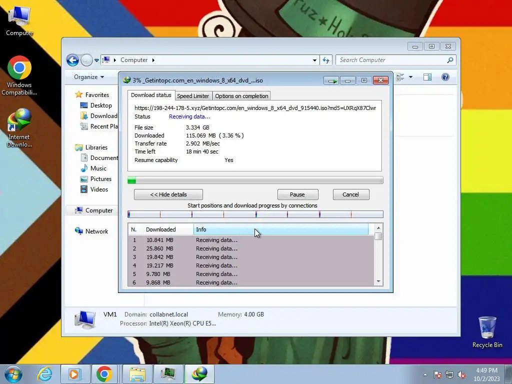Open Documents library in sidebar

[99, 157]
